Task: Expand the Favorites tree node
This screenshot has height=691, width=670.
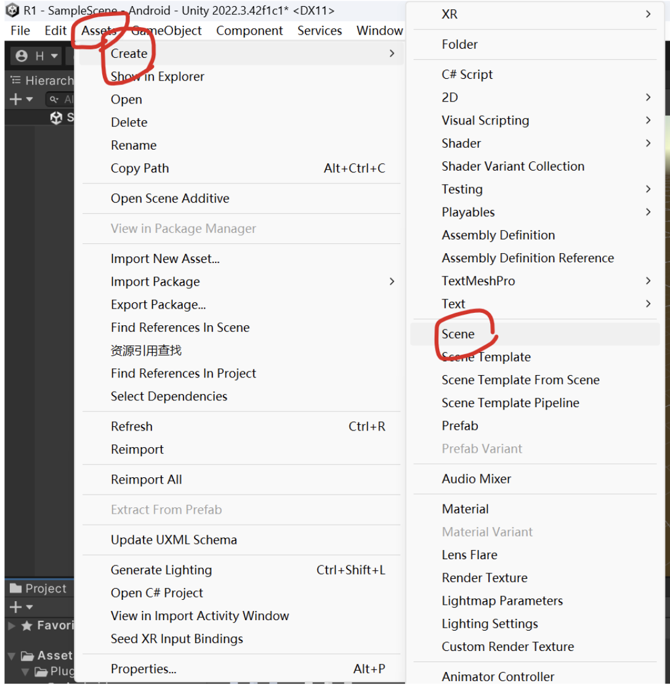Action: coord(12,626)
